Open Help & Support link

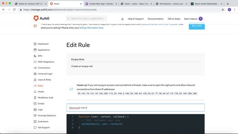(x=136, y=19)
